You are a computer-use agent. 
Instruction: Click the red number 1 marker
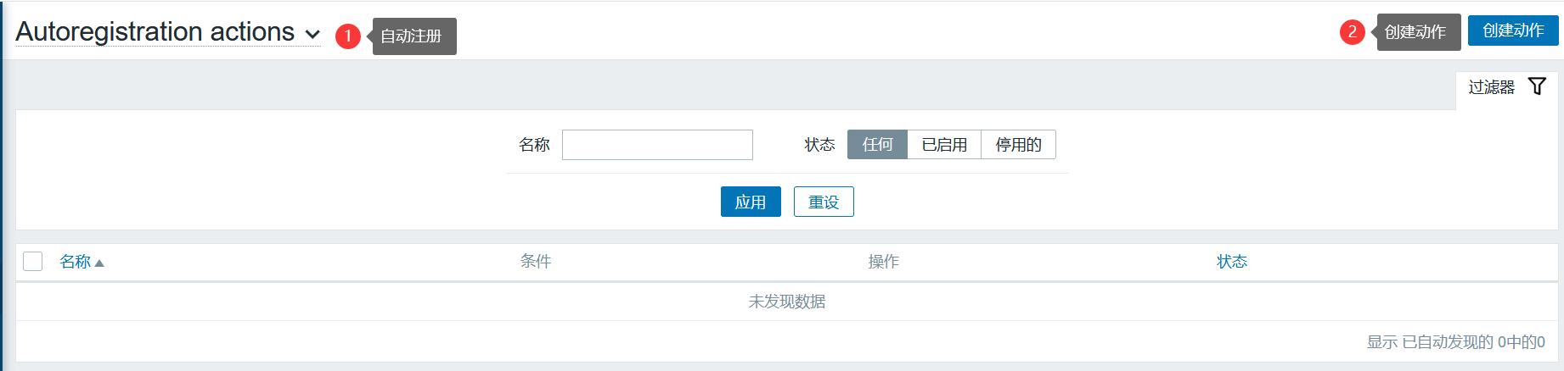(x=348, y=36)
